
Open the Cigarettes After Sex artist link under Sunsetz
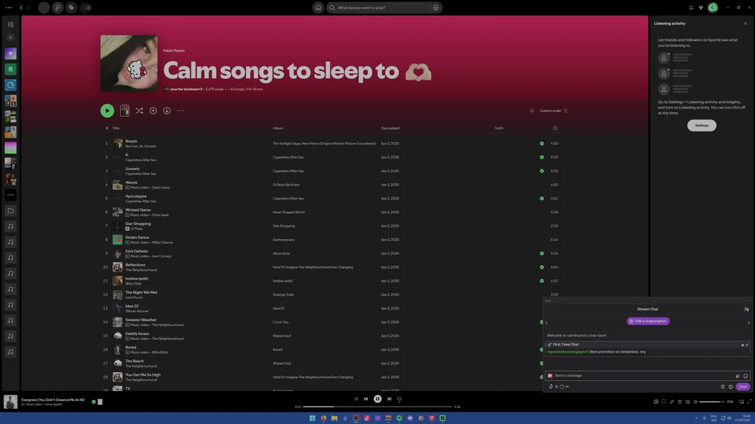pos(141,174)
